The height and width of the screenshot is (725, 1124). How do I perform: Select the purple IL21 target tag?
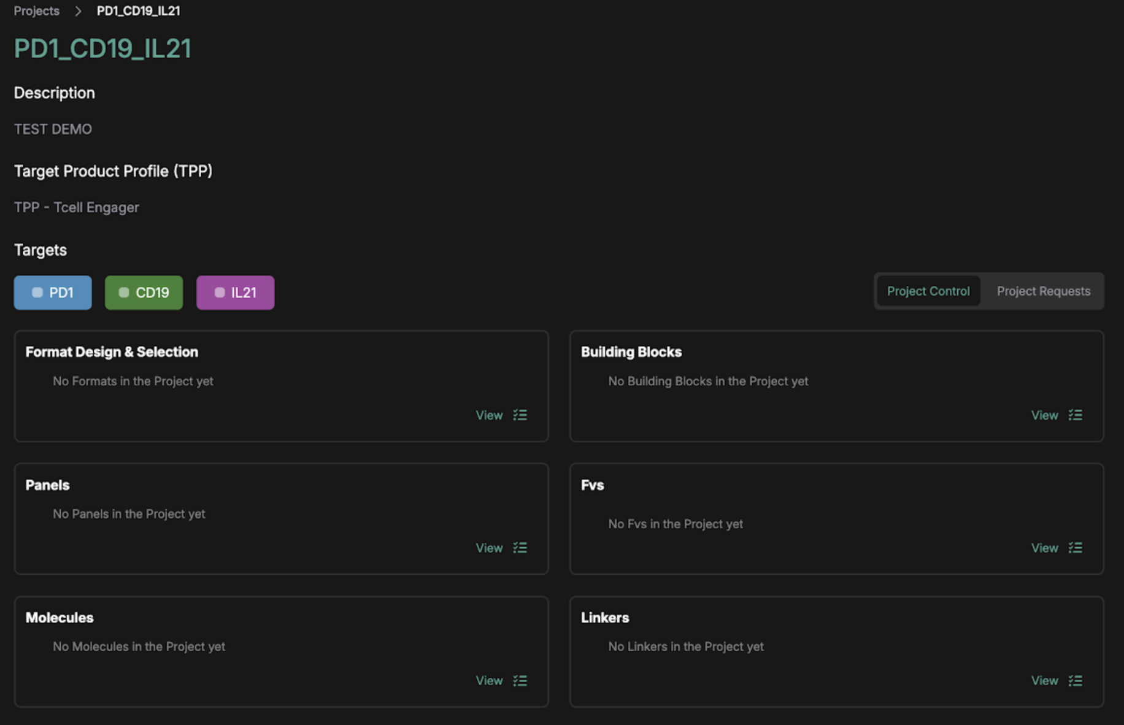[x=235, y=293]
